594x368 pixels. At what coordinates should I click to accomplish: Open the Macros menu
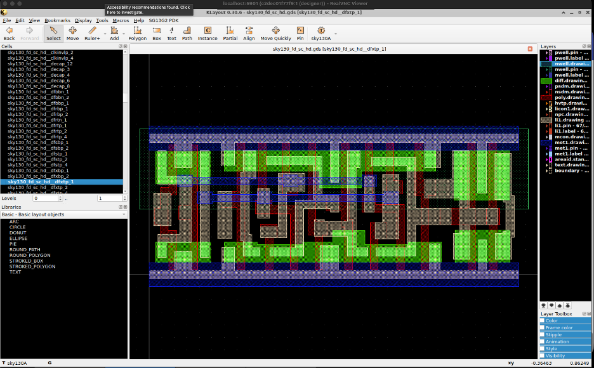(121, 20)
